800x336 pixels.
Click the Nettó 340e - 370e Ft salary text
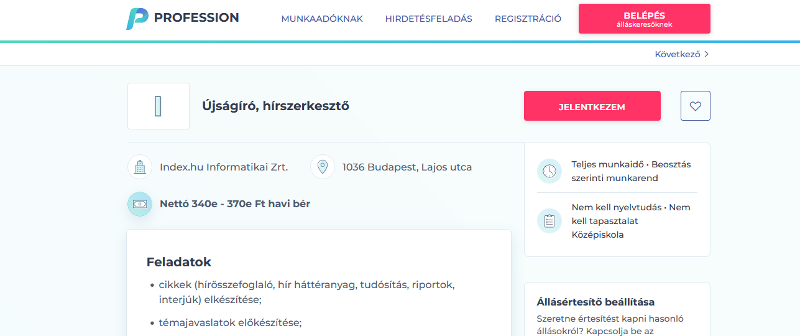pos(235,203)
